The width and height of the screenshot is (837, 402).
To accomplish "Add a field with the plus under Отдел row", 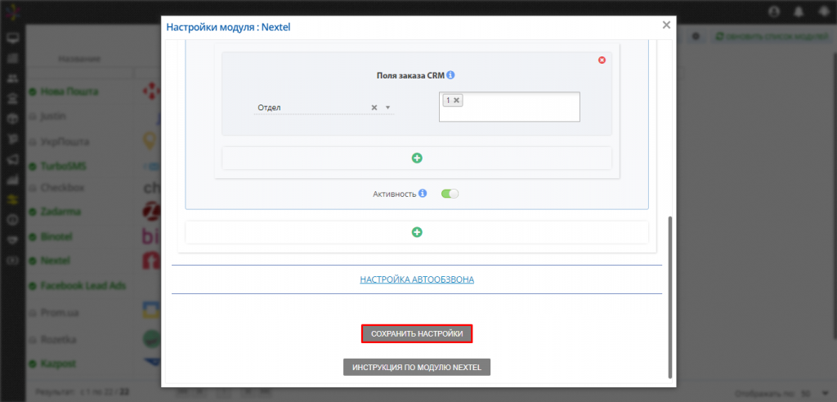I will click(417, 158).
